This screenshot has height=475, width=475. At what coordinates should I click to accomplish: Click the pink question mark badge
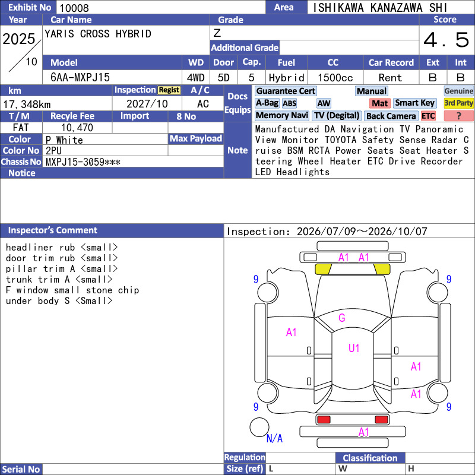click(458, 116)
